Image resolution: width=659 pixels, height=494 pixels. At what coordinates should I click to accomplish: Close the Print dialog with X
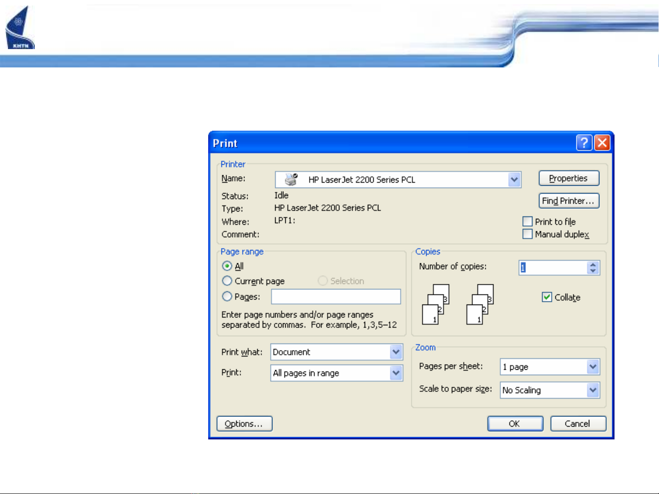[602, 143]
